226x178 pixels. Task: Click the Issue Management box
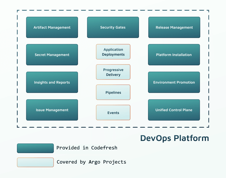[x=52, y=110]
